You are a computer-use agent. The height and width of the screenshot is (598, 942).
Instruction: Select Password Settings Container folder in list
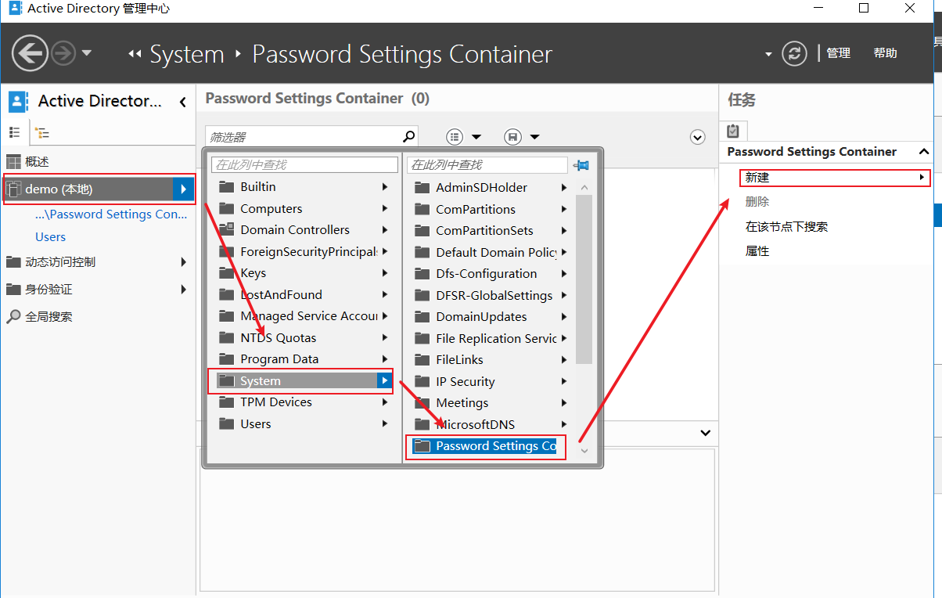point(496,446)
